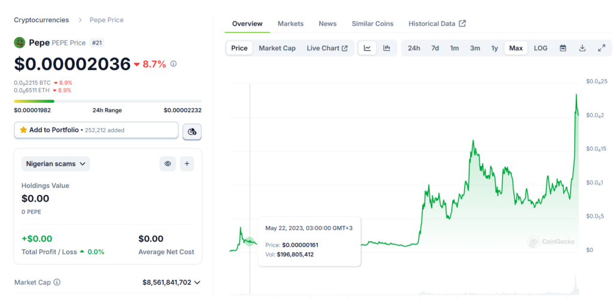Click the 24h Range progress bar
The image size is (613, 299).
click(108, 101)
